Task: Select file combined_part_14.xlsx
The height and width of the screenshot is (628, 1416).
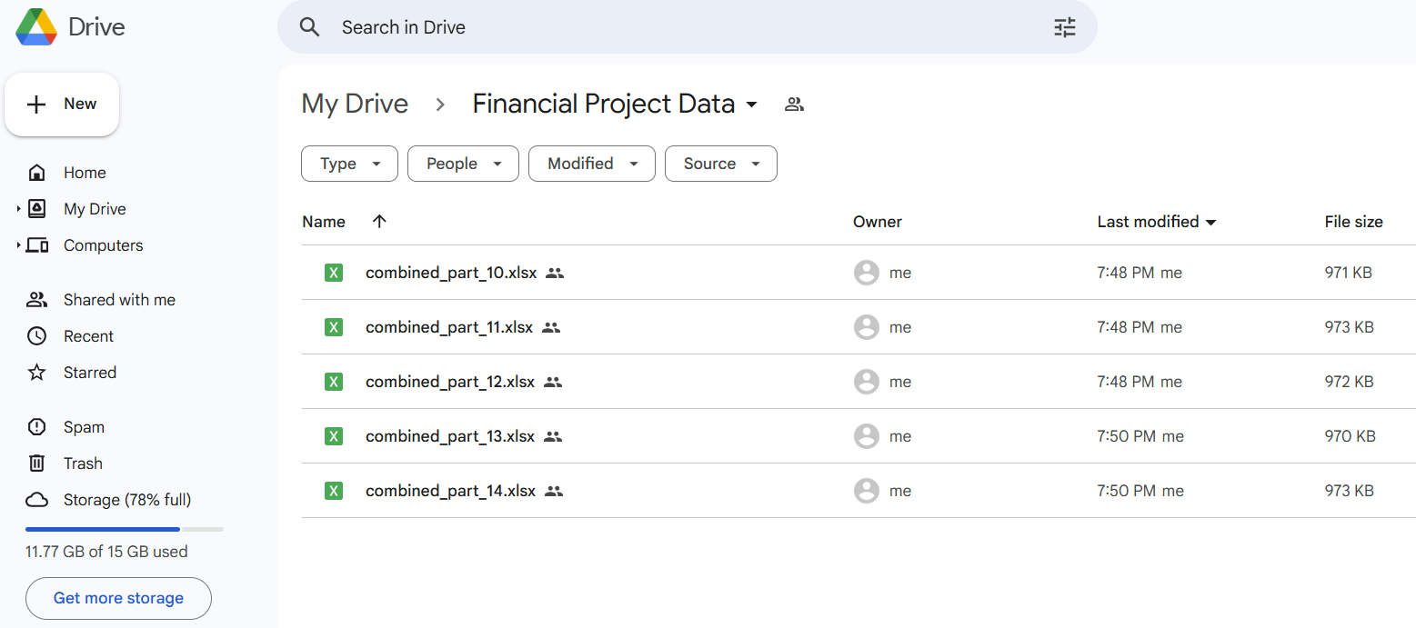Action: (451, 491)
